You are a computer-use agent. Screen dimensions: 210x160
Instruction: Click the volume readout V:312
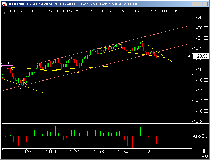[x=127, y=11]
